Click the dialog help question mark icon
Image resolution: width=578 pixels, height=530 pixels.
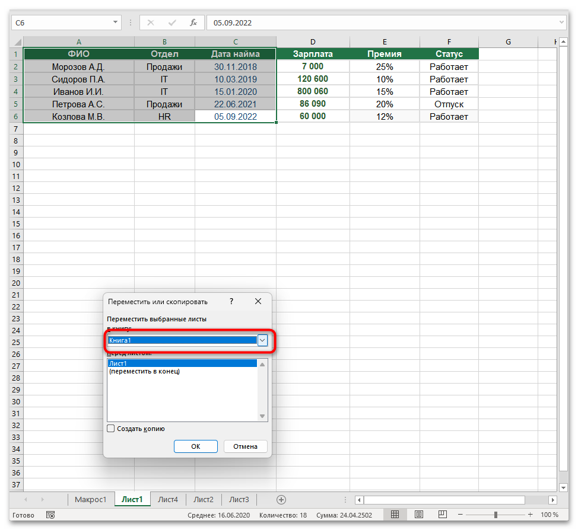231,301
